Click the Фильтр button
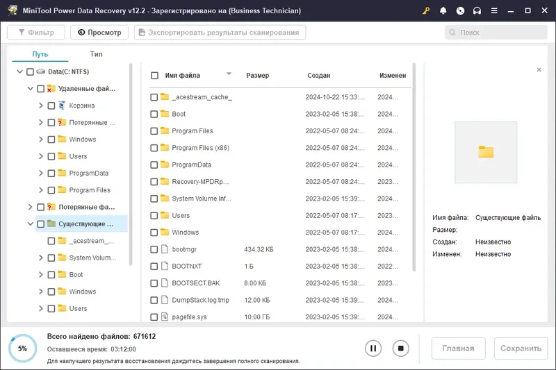Image resolution: width=556 pixels, height=370 pixels. pyautogui.click(x=36, y=32)
